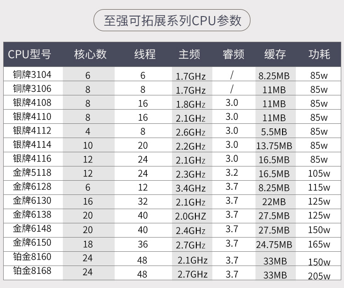The image size is (344, 288).
Task: Select the 13.75MB cache cell
Action: click(x=274, y=146)
